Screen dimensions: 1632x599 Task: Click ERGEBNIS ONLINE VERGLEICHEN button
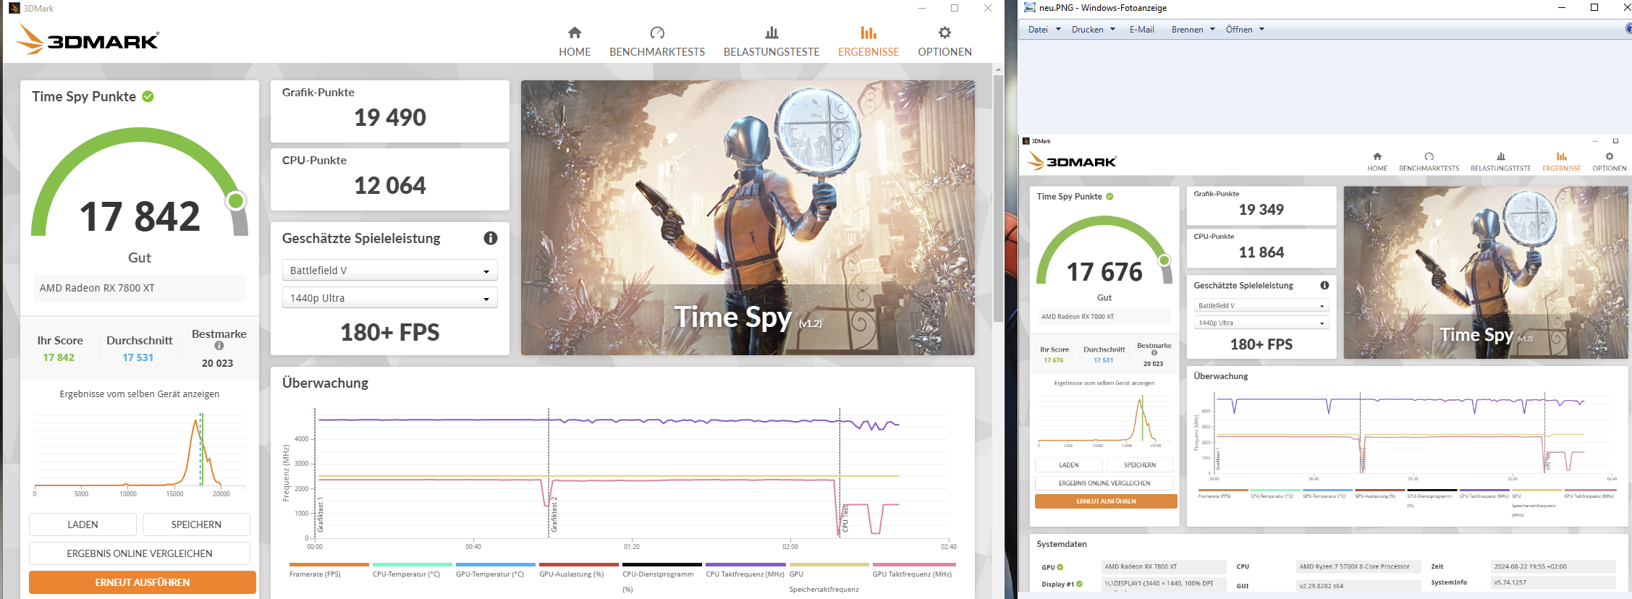tap(140, 553)
